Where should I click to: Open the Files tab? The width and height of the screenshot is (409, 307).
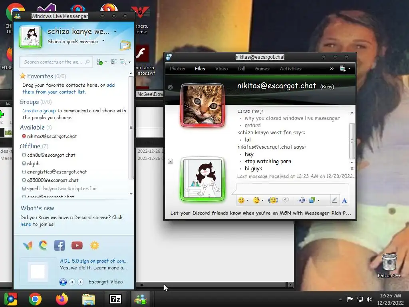(200, 69)
